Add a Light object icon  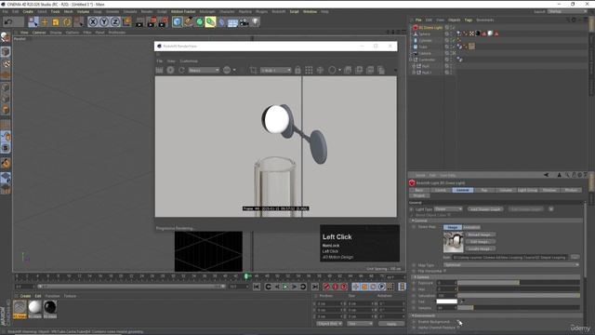pyautogui.click(x=256, y=22)
